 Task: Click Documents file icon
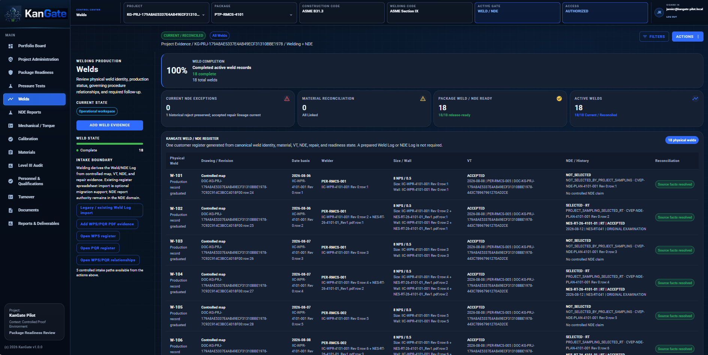click(x=10, y=210)
